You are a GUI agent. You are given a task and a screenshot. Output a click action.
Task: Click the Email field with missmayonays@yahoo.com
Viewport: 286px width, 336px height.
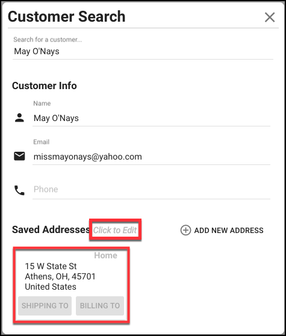pos(151,157)
